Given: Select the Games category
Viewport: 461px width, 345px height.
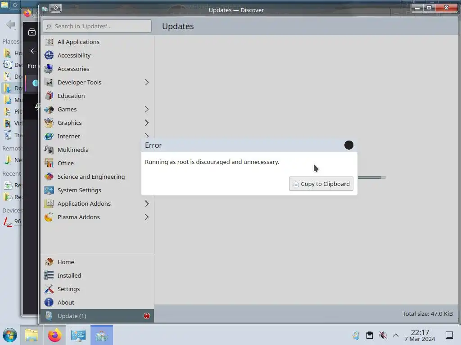Looking at the screenshot, I should 97,110.
